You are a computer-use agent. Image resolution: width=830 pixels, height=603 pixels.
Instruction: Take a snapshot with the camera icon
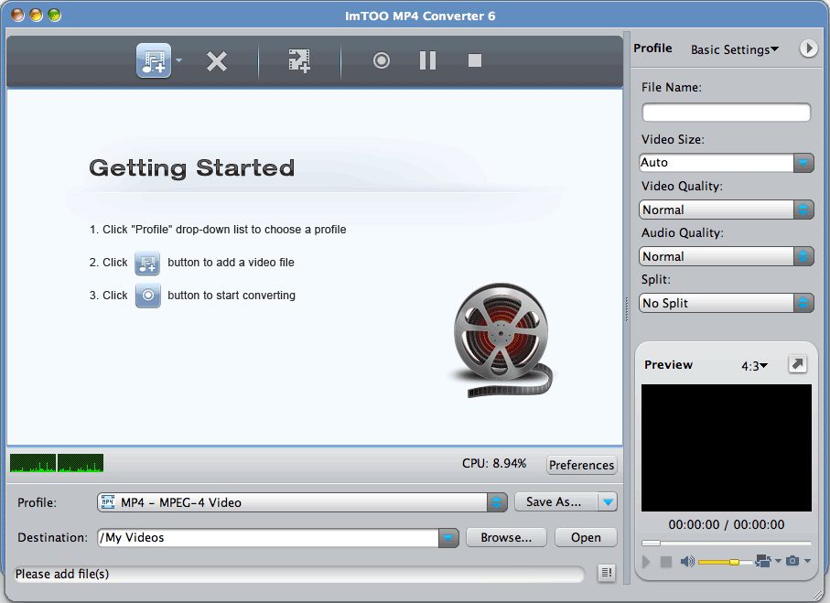click(x=792, y=561)
